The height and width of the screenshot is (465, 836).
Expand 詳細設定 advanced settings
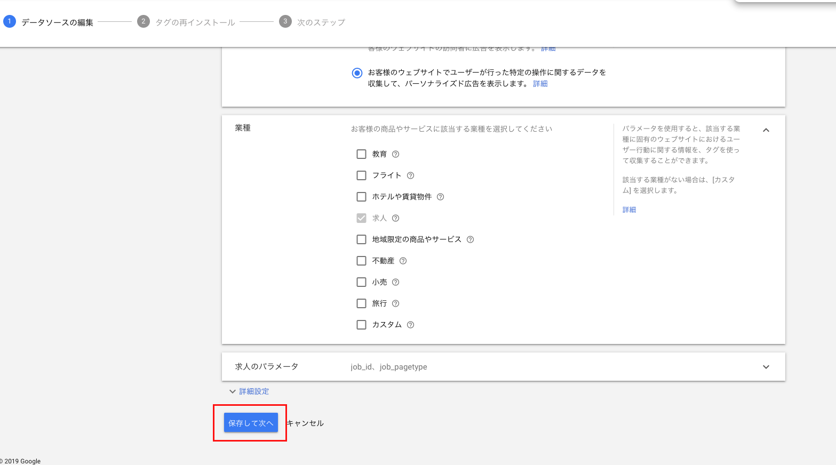click(x=249, y=391)
